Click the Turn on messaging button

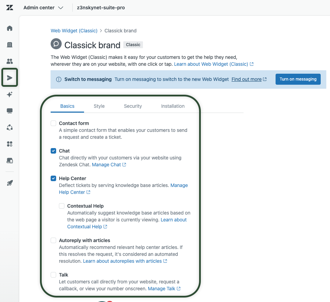pos(298,79)
